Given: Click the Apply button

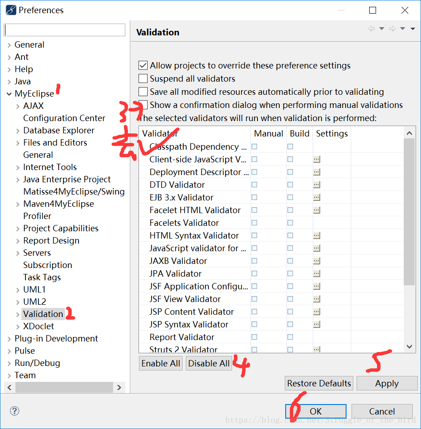Looking at the screenshot, I should pyautogui.click(x=387, y=383).
